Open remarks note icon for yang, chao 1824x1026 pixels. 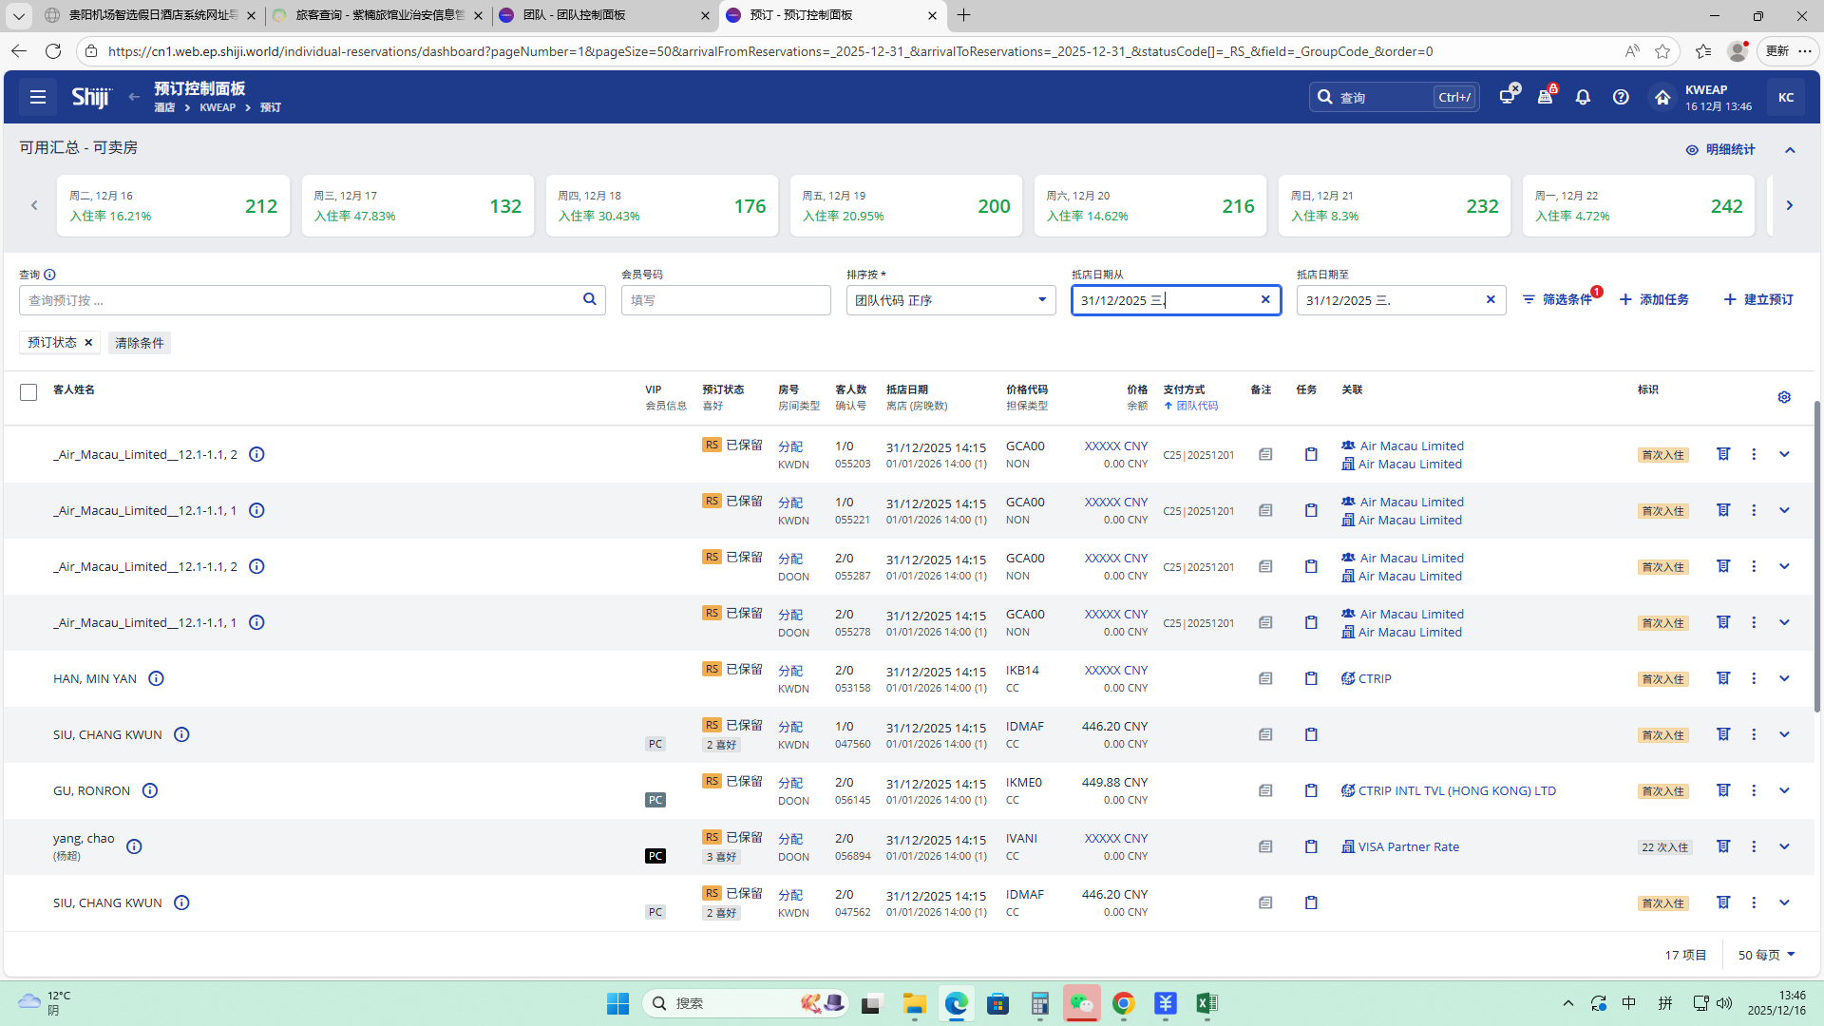click(x=1265, y=846)
